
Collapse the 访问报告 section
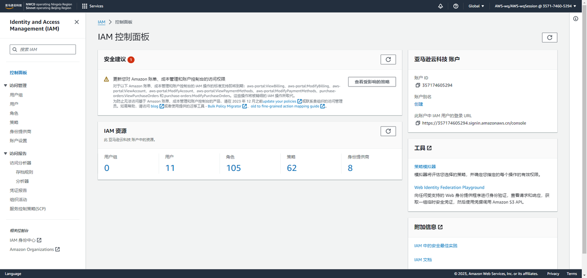[x=6, y=153]
